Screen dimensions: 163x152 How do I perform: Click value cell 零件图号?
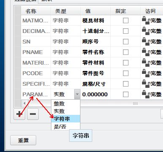[96, 73]
